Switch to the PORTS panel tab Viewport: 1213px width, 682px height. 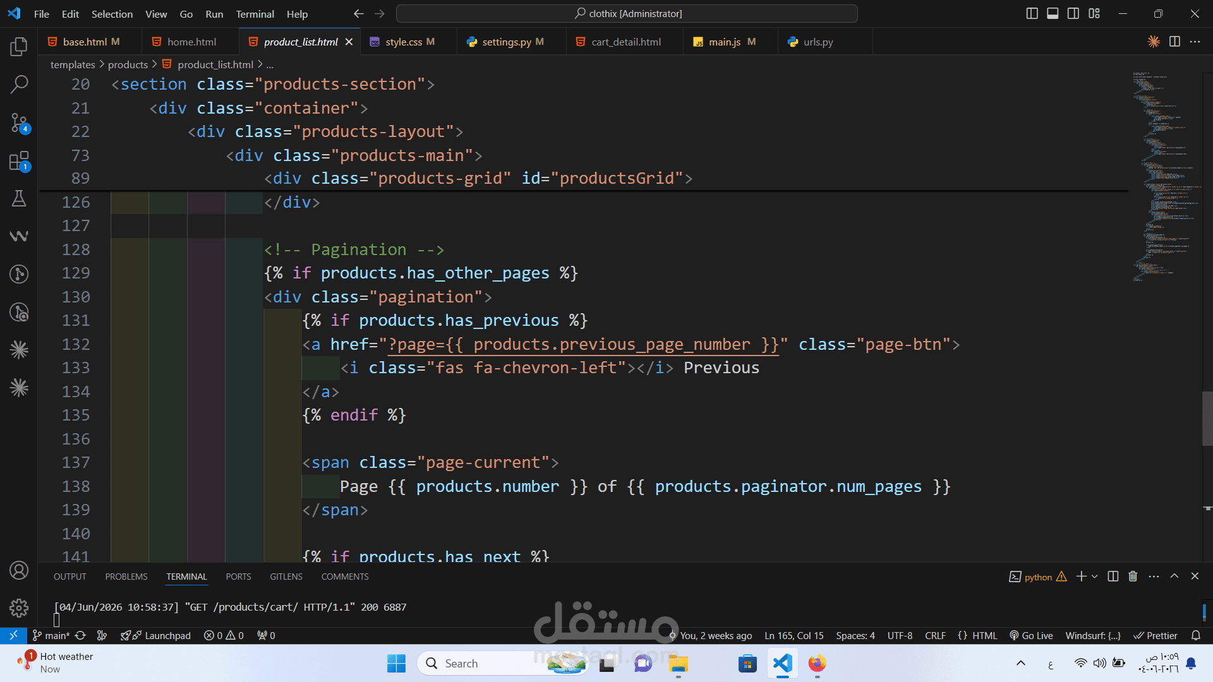click(238, 577)
